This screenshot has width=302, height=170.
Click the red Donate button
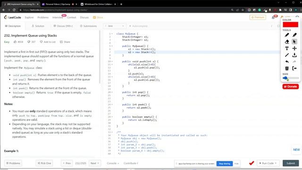(x=291, y=86)
